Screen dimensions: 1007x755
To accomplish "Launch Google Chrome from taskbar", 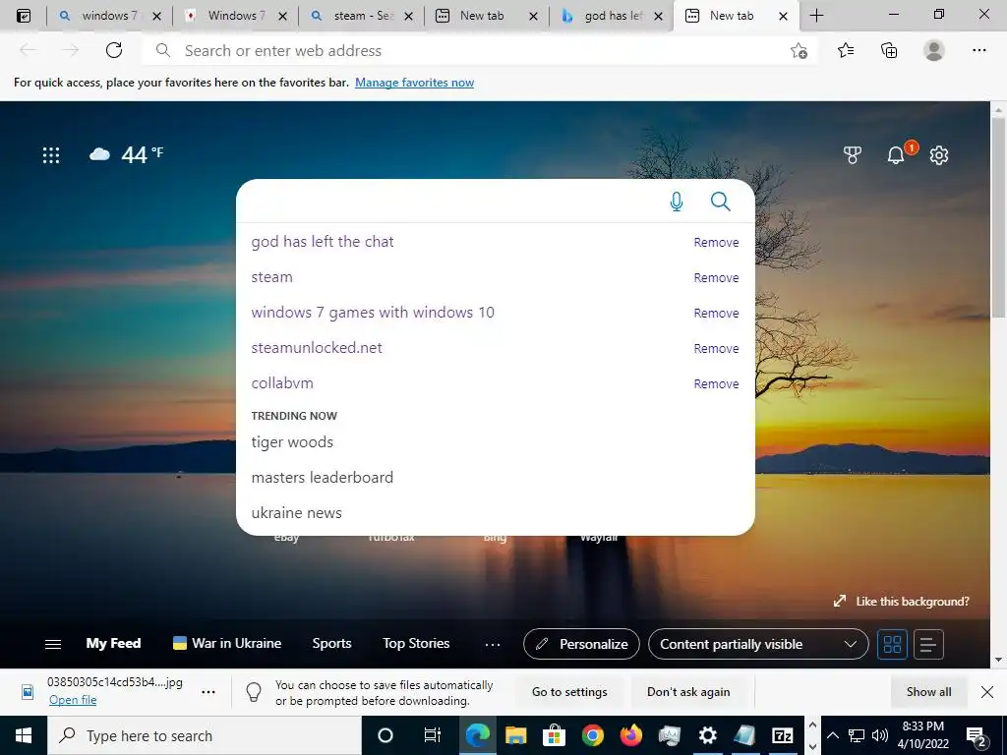I will pos(593,735).
